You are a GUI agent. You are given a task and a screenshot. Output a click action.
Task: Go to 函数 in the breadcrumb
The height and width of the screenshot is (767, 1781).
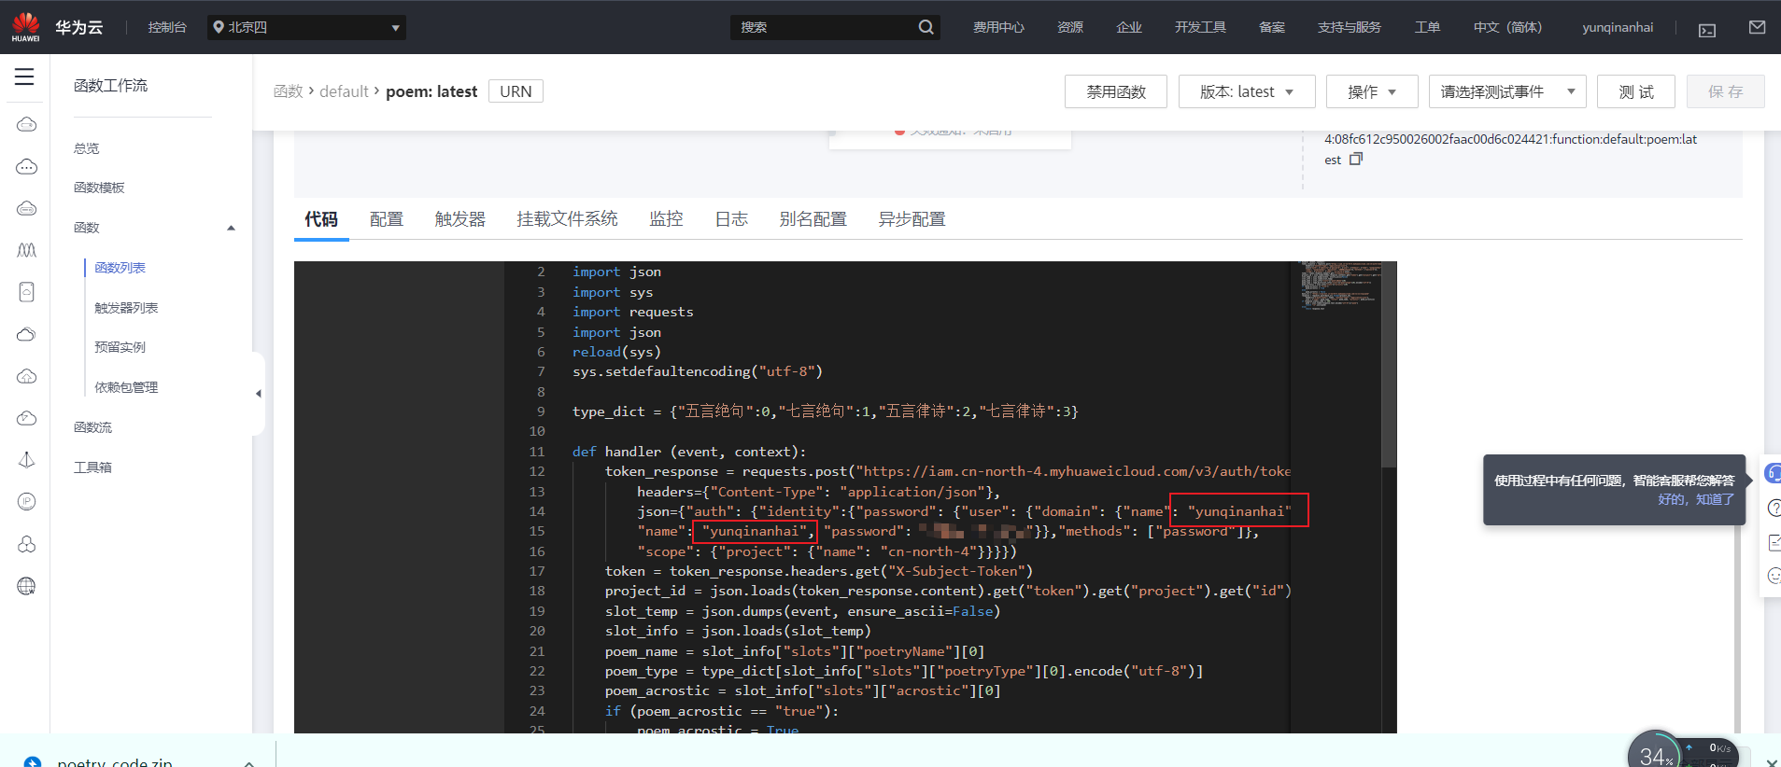(x=289, y=91)
